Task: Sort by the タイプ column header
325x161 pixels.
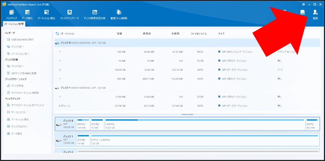Action: [221, 33]
